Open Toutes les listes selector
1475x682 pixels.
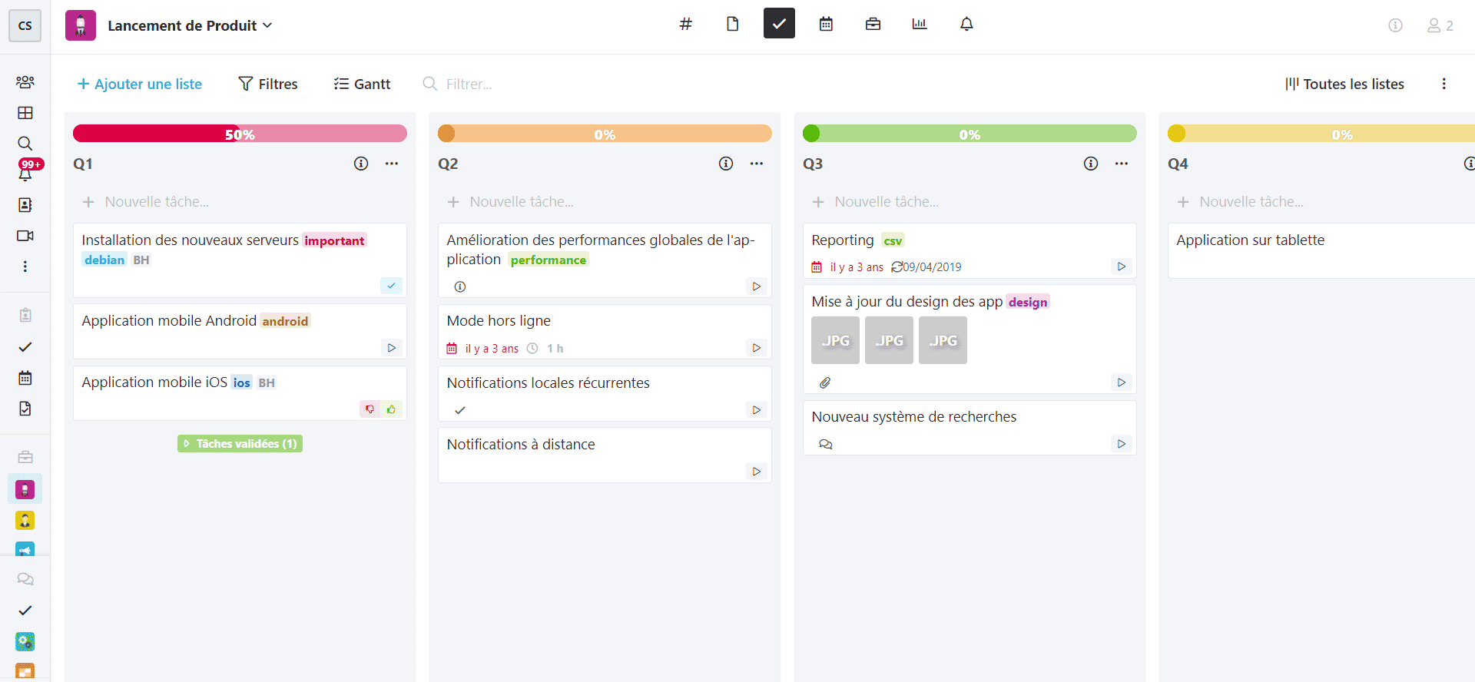(1344, 84)
